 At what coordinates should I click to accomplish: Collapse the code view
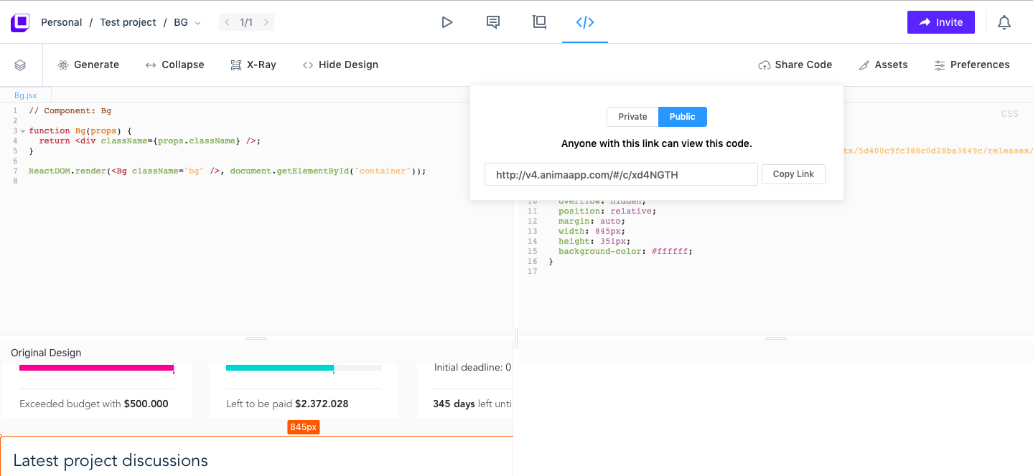pos(174,65)
